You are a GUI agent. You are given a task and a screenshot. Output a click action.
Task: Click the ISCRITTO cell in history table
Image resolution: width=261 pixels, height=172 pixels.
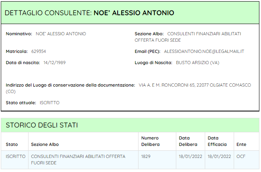(x=16, y=156)
